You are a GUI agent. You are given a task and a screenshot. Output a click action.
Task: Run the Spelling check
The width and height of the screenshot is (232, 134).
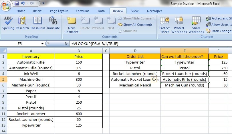[8, 23]
